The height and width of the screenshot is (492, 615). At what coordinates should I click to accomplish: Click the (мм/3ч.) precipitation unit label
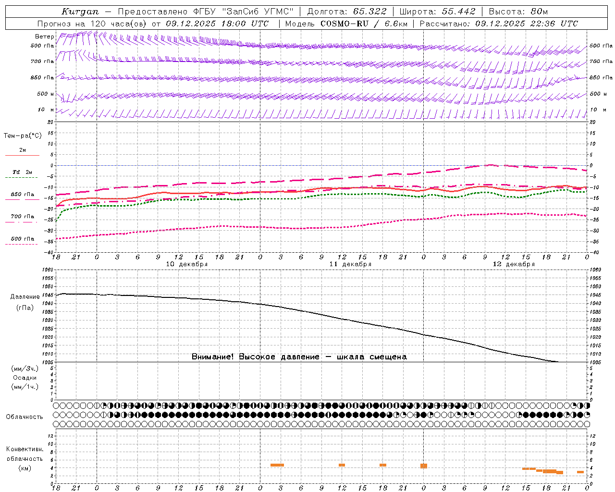click(x=25, y=369)
